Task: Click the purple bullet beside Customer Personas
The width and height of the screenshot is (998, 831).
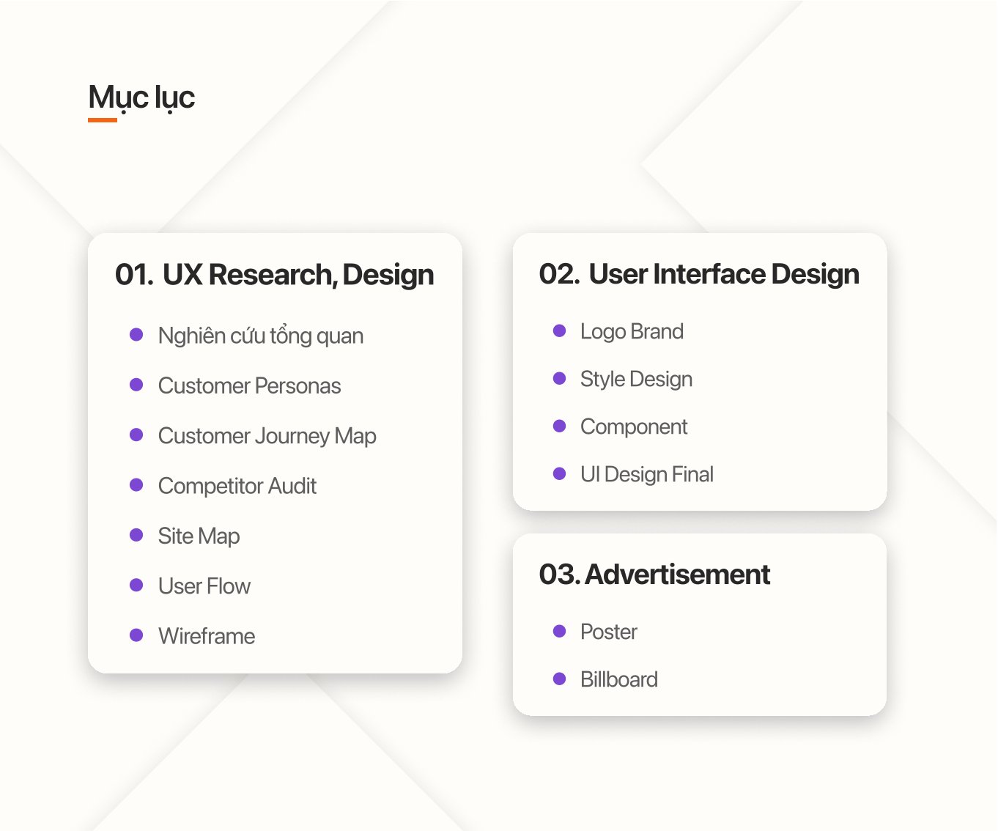Action: point(136,385)
